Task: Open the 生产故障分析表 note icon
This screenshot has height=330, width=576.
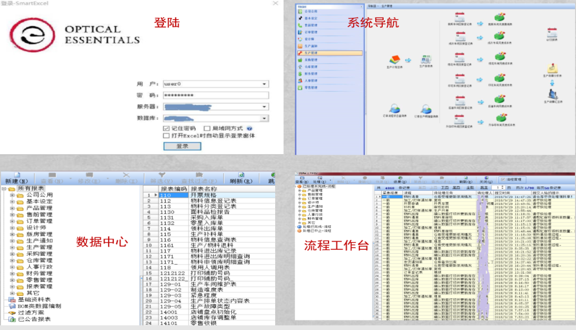Action: pyautogui.click(x=552, y=68)
